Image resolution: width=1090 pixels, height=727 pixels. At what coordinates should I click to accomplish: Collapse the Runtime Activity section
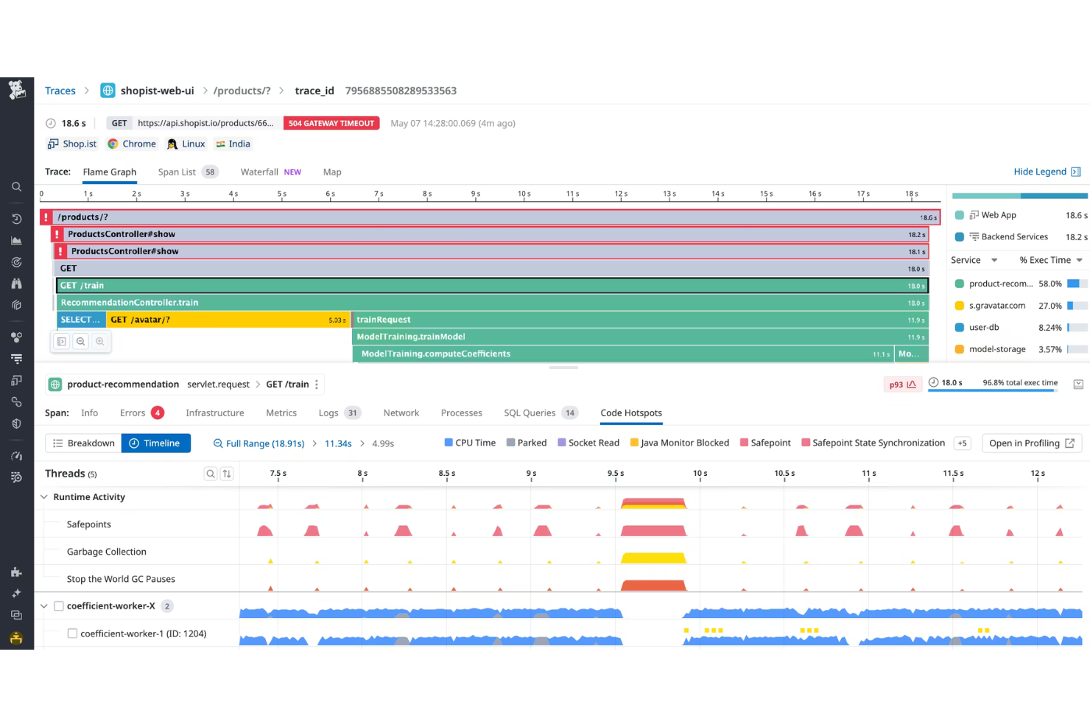pyautogui.click(x=44, y=496)
